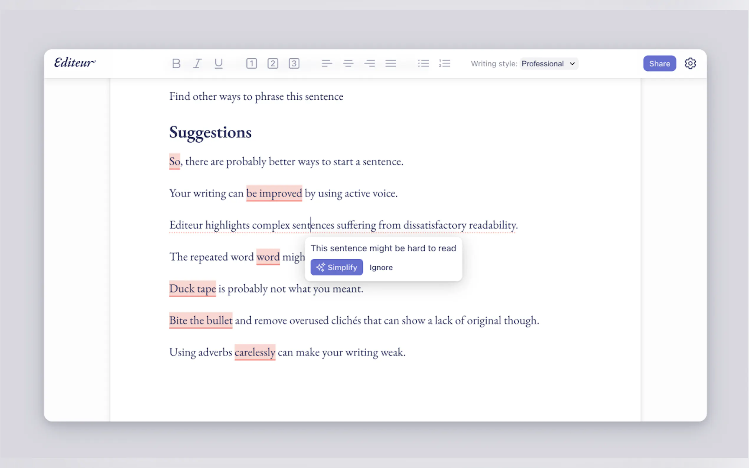Insert a bulleted list
Viewport: 749px width, 468px height.
[423, 63]
